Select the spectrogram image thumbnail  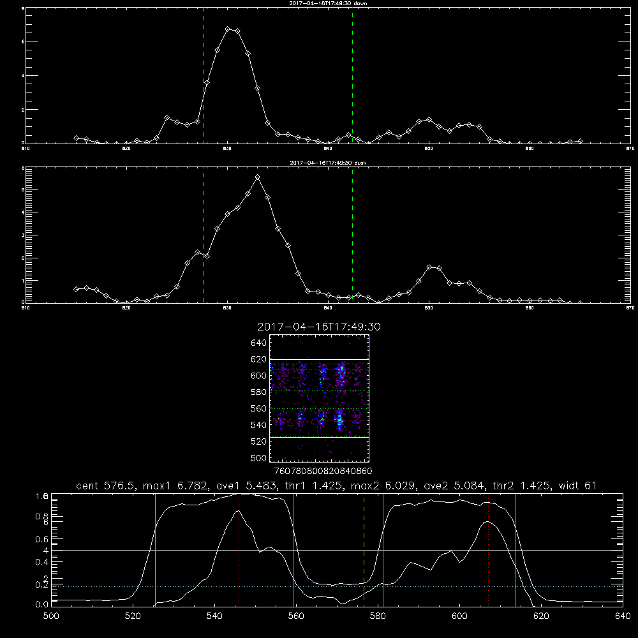click(x=320, y=398)
